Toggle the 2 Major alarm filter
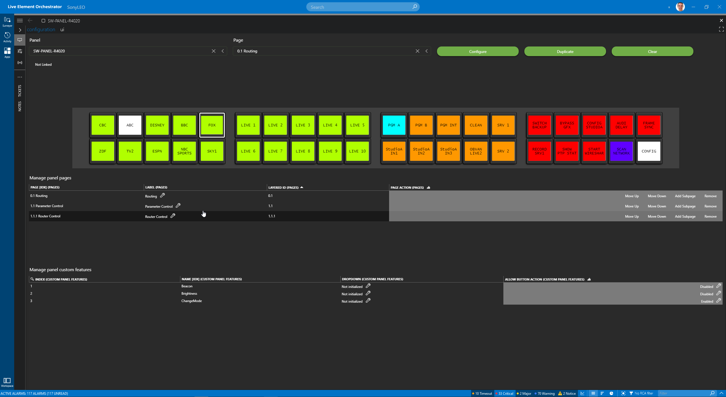This screenshot has width=726, height=397. coord(524,393)
